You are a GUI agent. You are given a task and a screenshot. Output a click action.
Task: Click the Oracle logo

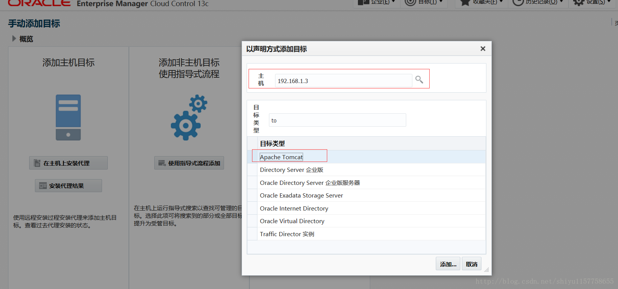pos(40,3)
